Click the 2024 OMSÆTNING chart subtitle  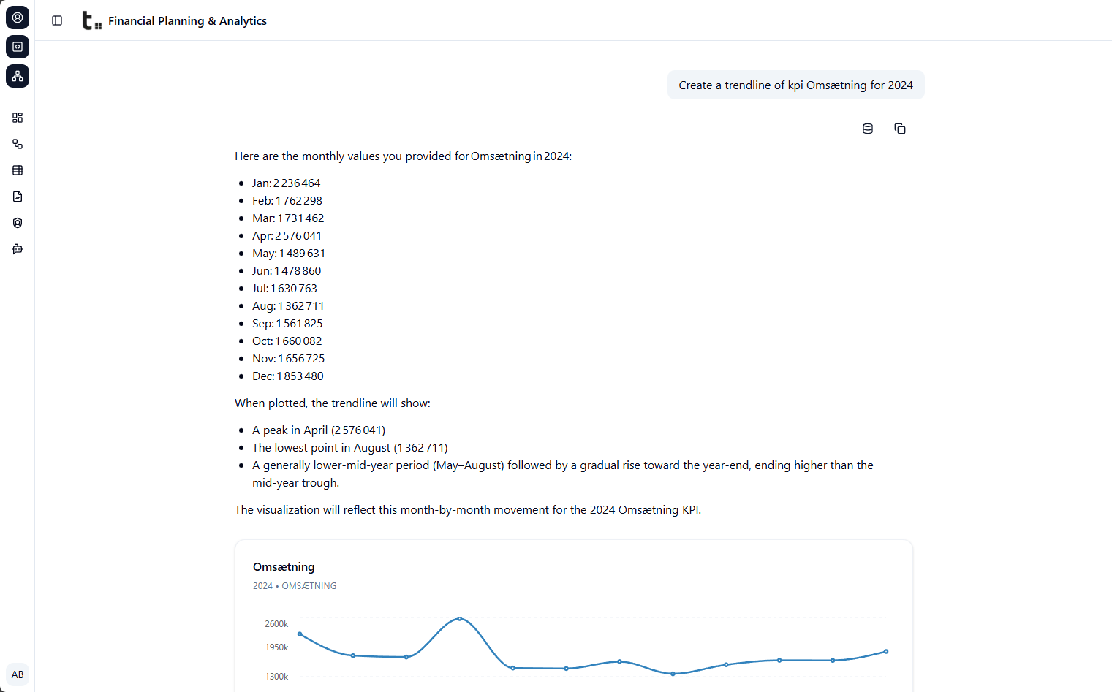point(294,585)
